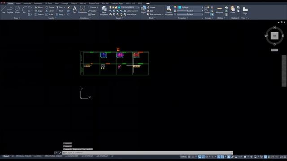Activate the Array command
The height and width of the screenshot is (161, 287).
click(60, 14)
